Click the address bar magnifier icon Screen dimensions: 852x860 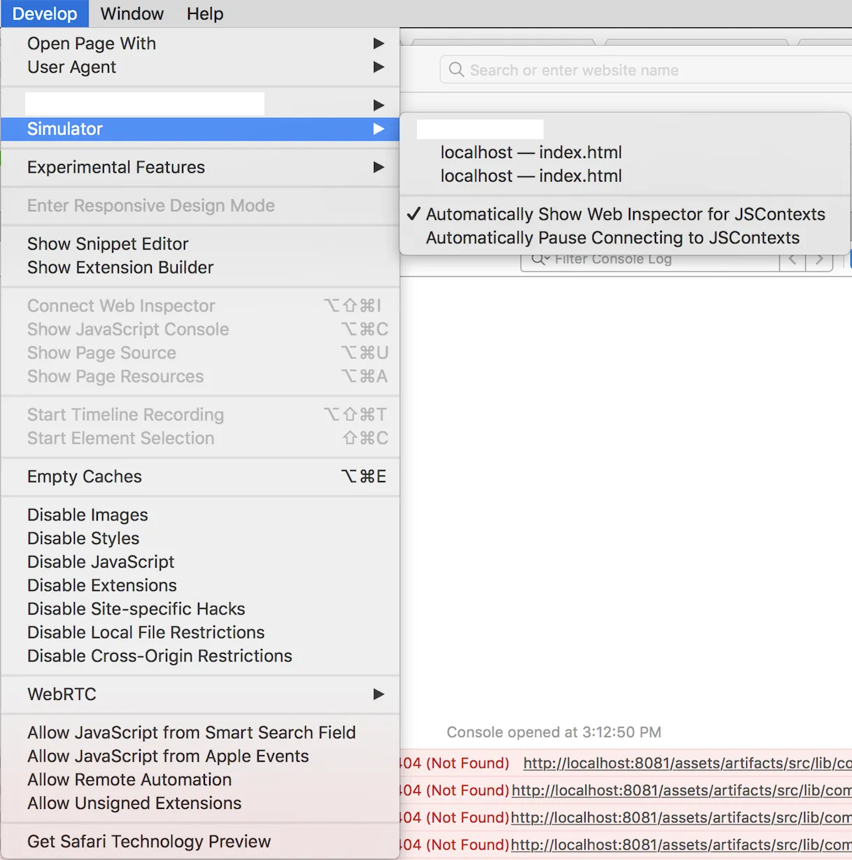(x=456, y=70)
